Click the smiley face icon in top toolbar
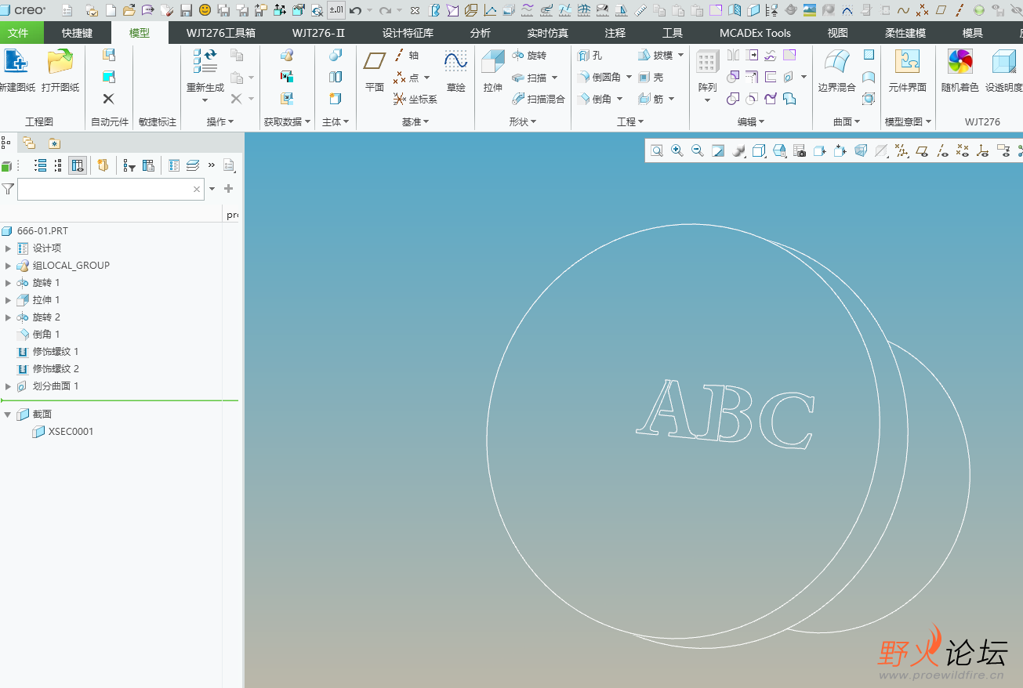Viewport: 1023px width, 688px height. [205, 10]
